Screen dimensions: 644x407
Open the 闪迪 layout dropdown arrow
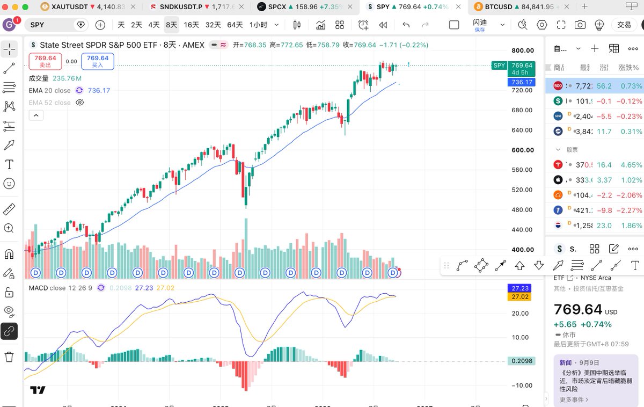point(503,25)
